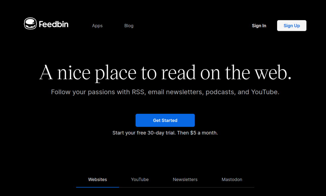Open YouTube content preview section
The width and height of the screenshot is (326, 196).
coord(140,179)
